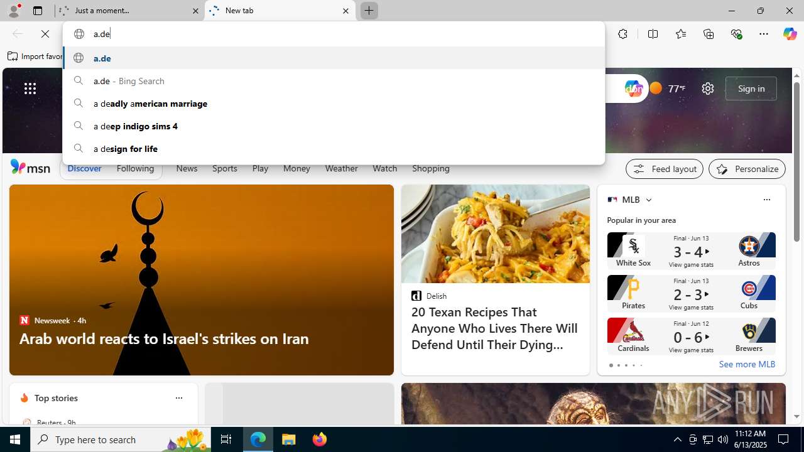
Task: Add a new browser tab
Action: [369, 11]
